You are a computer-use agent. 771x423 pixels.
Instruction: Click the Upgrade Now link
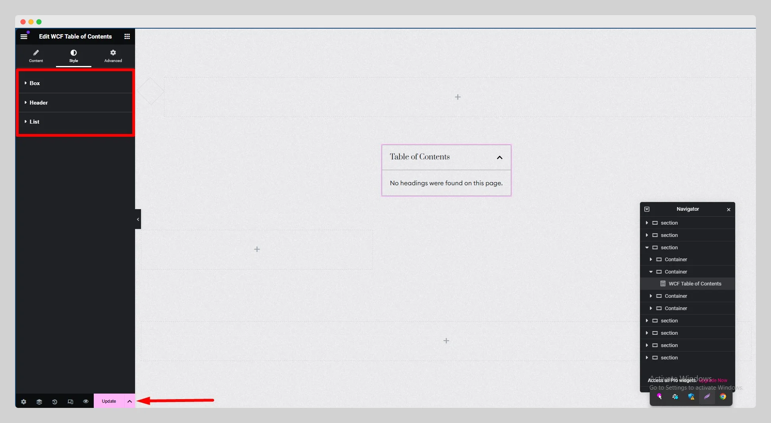tap(713, 380)
